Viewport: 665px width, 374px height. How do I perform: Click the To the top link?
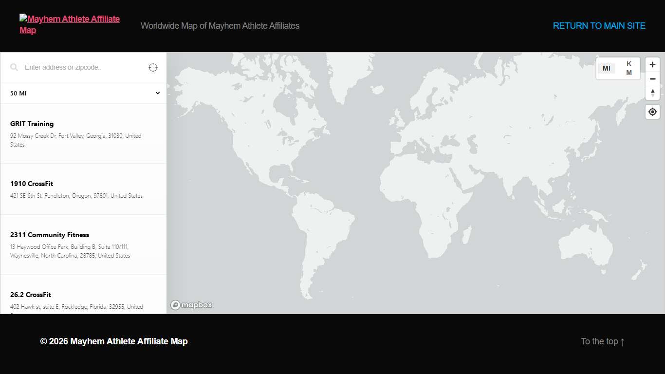[x=603, y=341]
